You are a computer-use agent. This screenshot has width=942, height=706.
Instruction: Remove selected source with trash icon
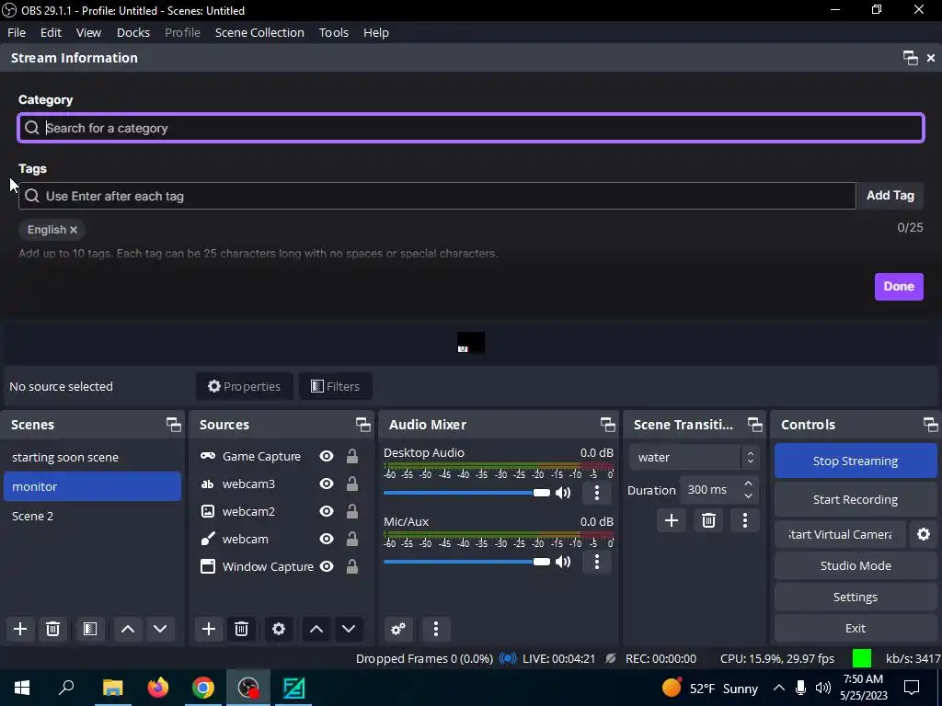(x=242, y=629)
